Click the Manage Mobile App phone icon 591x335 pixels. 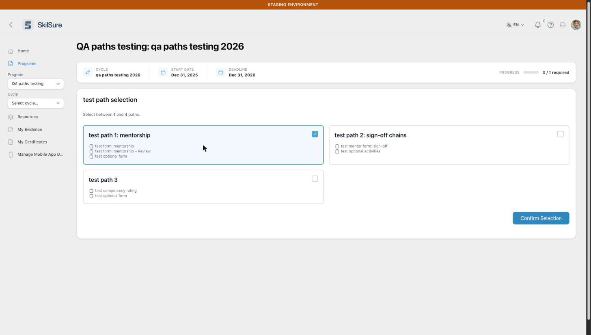coord(11,154)
